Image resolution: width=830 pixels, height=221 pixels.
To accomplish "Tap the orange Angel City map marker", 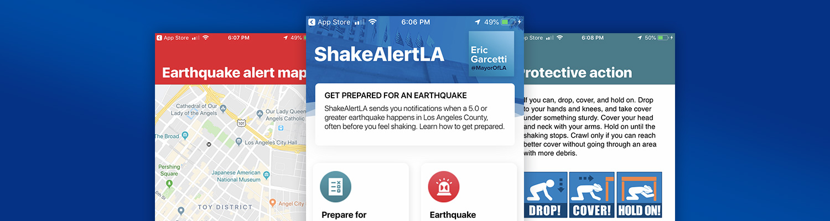I will pos(272,203).
